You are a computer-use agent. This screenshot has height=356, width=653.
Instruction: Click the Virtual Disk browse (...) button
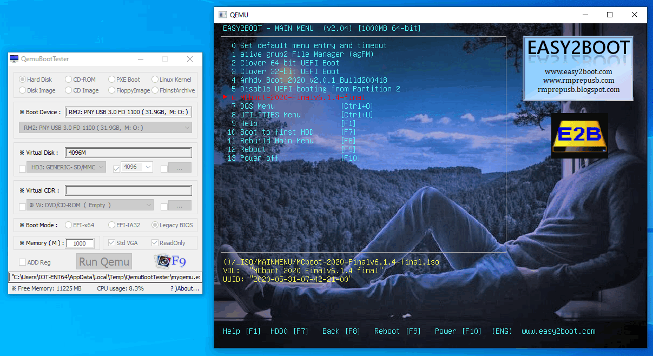pyautogui.click(x=180, y=168)
